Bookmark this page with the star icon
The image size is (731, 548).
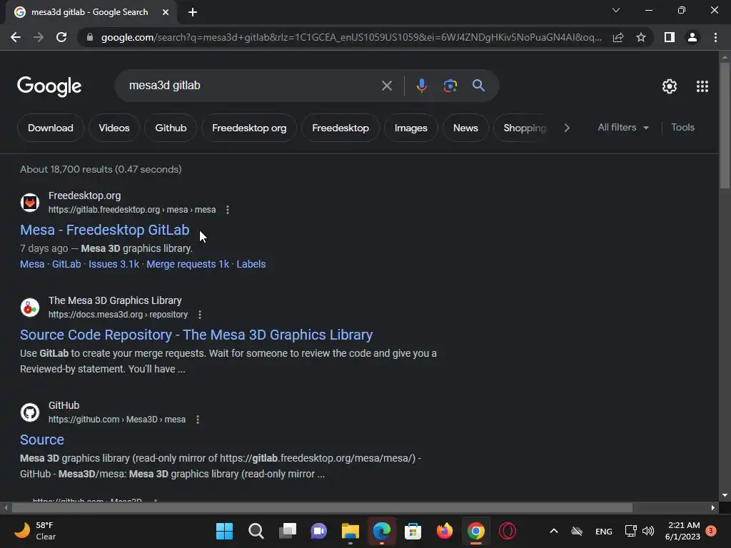641,37
